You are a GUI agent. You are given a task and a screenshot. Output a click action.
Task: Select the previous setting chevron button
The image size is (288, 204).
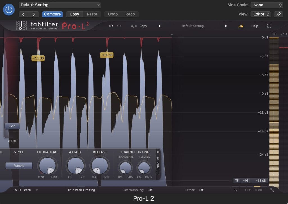pyautogui.click(x=23, y=14)
